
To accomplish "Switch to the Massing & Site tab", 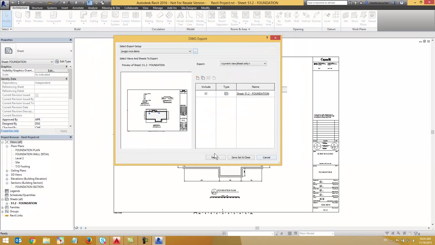I will [x=111, y=8].
